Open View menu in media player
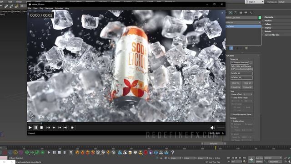291x164 pixels. pos(35,8)
